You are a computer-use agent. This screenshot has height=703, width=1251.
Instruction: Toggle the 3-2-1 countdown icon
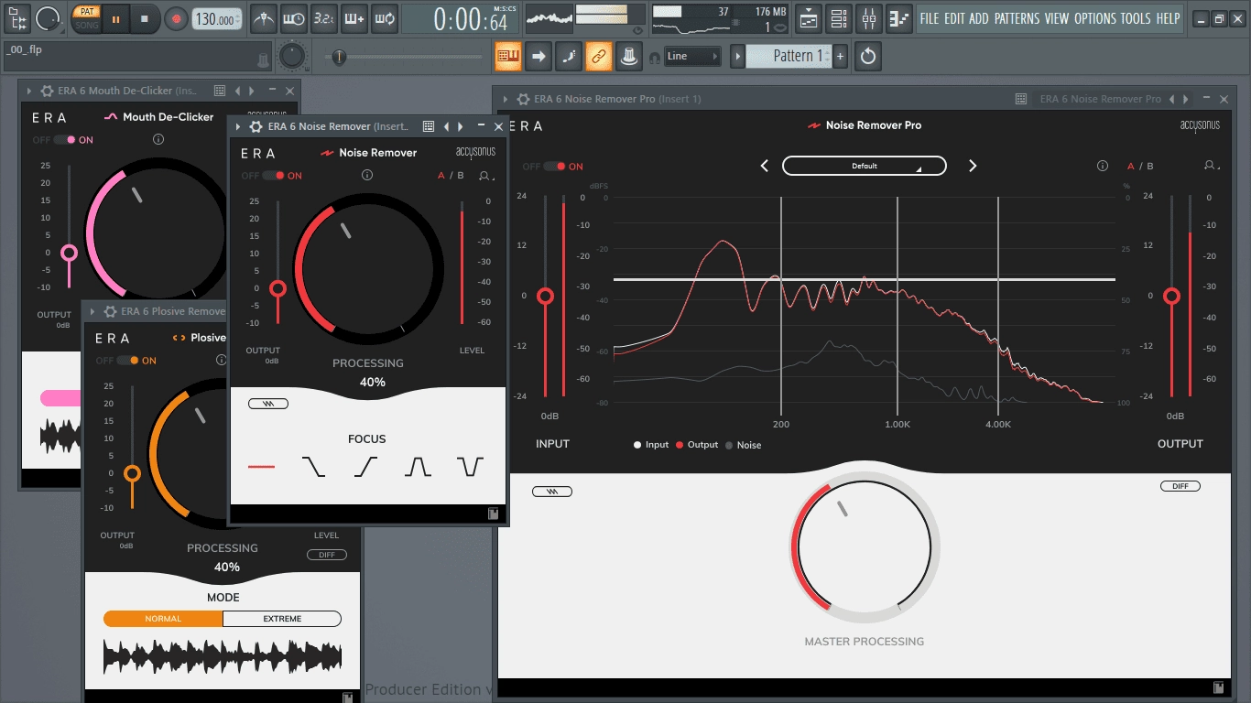323,17
